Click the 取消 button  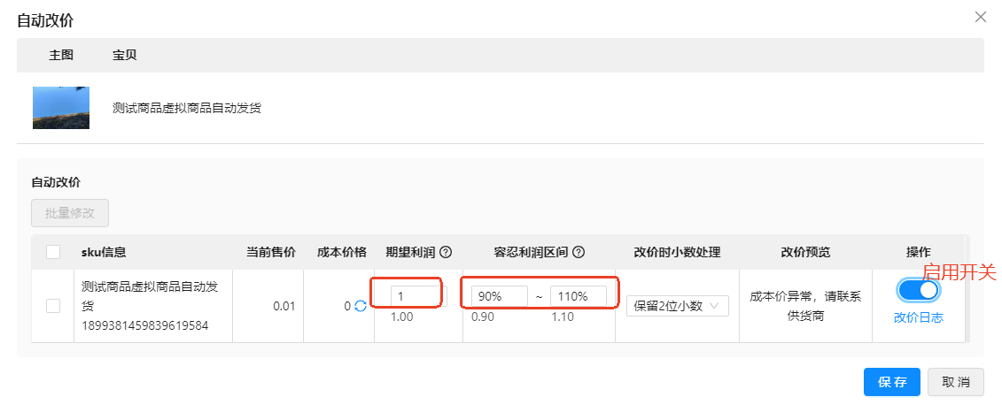click(956, 382)
